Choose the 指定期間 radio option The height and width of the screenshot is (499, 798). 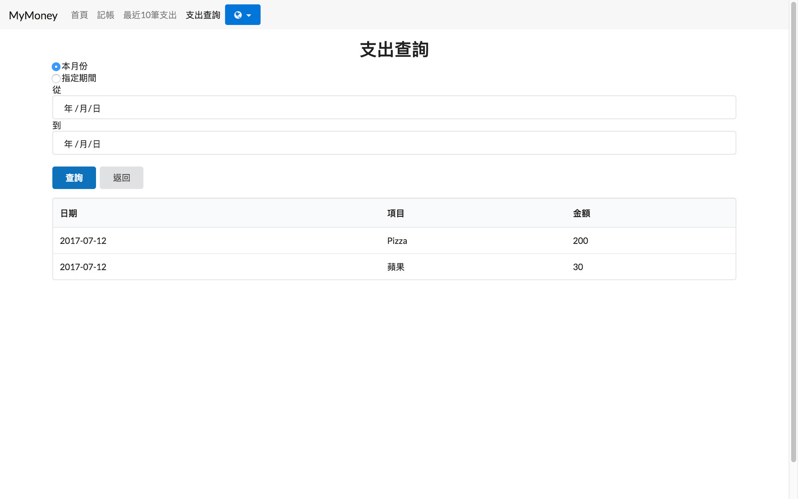(56, 79)
